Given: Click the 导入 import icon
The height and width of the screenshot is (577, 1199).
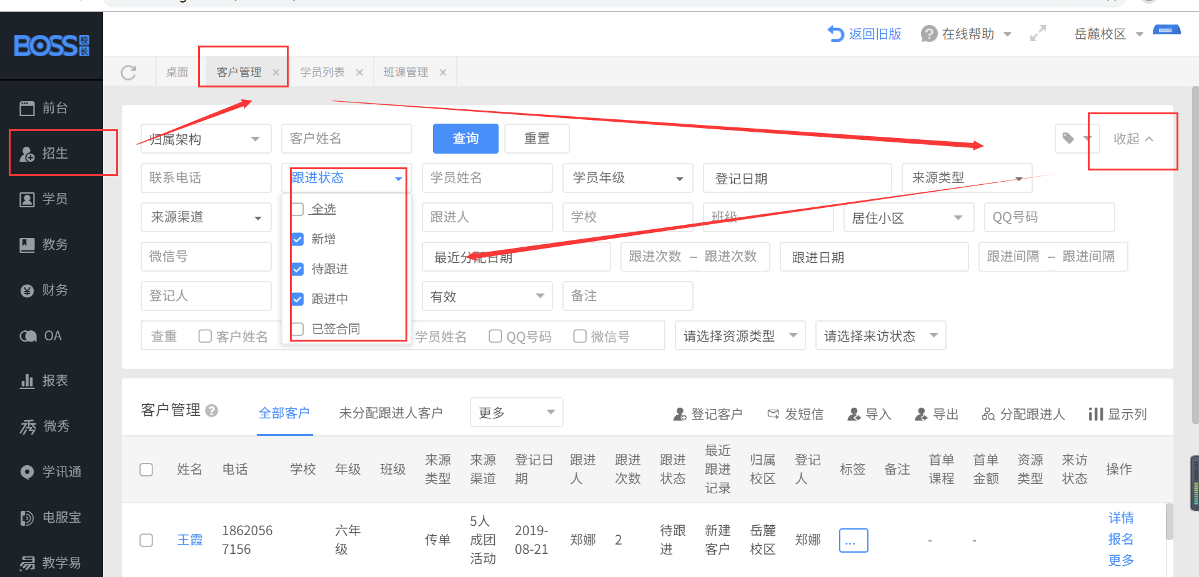Looking at the screenshot, I should (x=853, y=414).
